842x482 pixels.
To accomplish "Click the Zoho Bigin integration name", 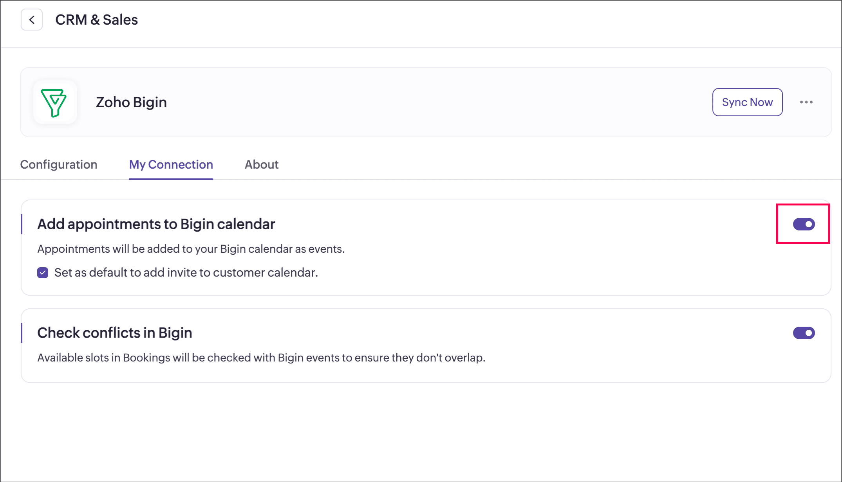I will point(131,103).
